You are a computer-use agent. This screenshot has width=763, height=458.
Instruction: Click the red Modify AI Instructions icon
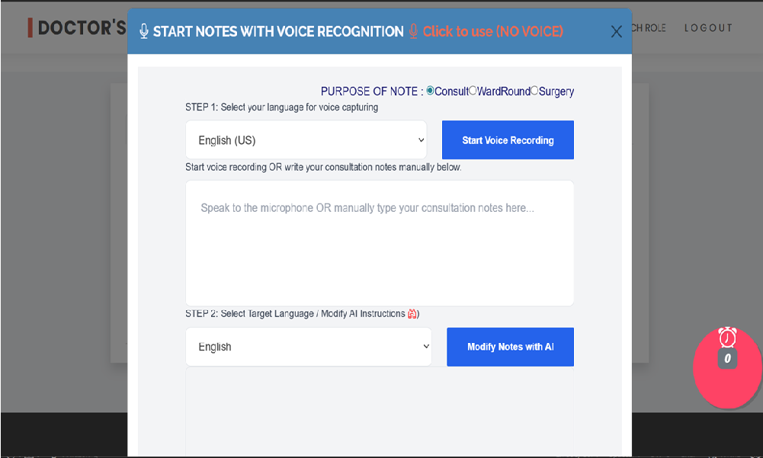(x=412, y=314)
